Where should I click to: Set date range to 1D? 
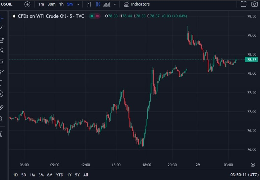click(x=15, y=175)
